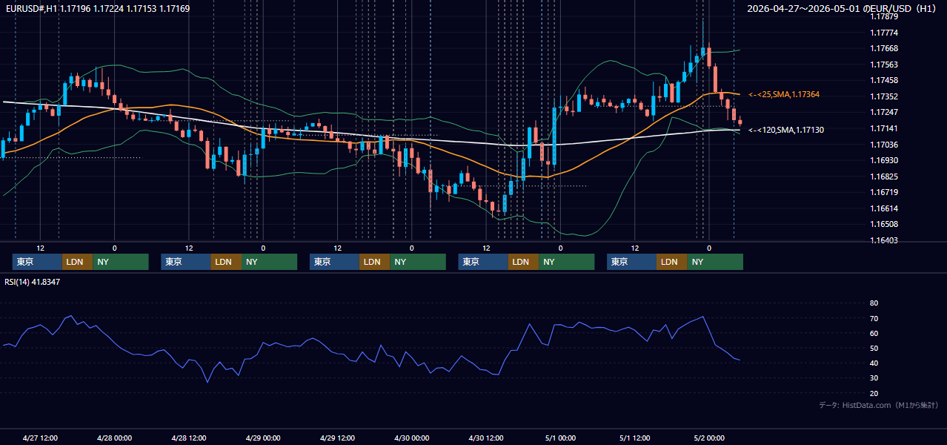
Task: Click the HistData.com data source note
Action: (878, 405)
